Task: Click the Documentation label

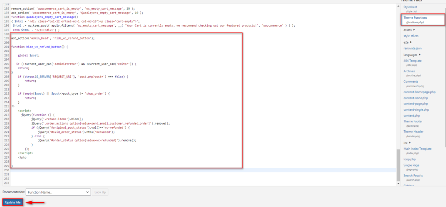Action: [x=14, y=192]
